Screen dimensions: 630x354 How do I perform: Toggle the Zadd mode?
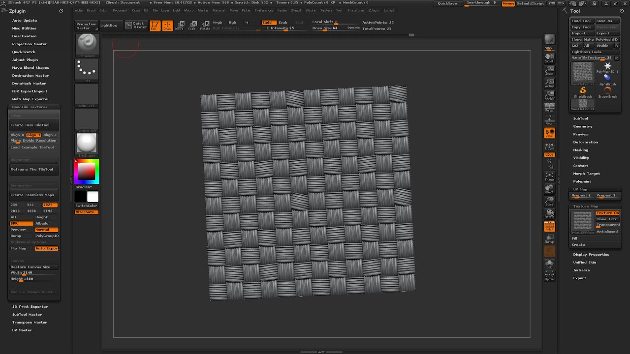[x=268, y=23]
